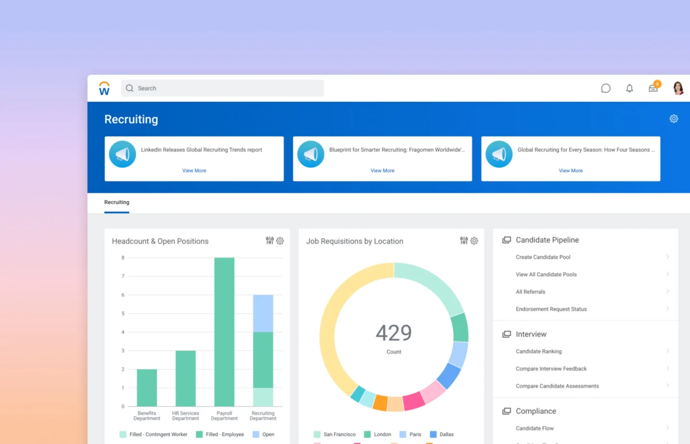Open gear settings on Job Requisitions chart
The height and width of the screenshot is (444, 690).
click(474, 241)
